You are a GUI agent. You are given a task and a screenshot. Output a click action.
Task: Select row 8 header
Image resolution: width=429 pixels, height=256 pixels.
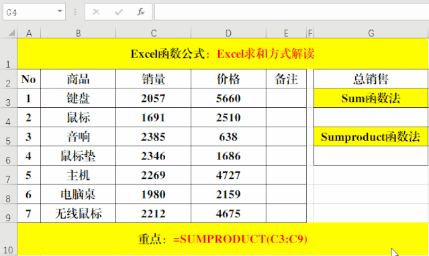(x=8, y=194)
